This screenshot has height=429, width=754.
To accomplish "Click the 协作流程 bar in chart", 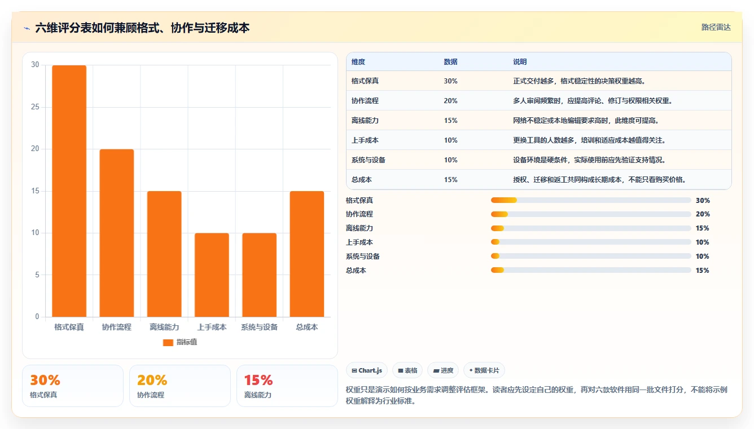I will [x=117, y=233].
